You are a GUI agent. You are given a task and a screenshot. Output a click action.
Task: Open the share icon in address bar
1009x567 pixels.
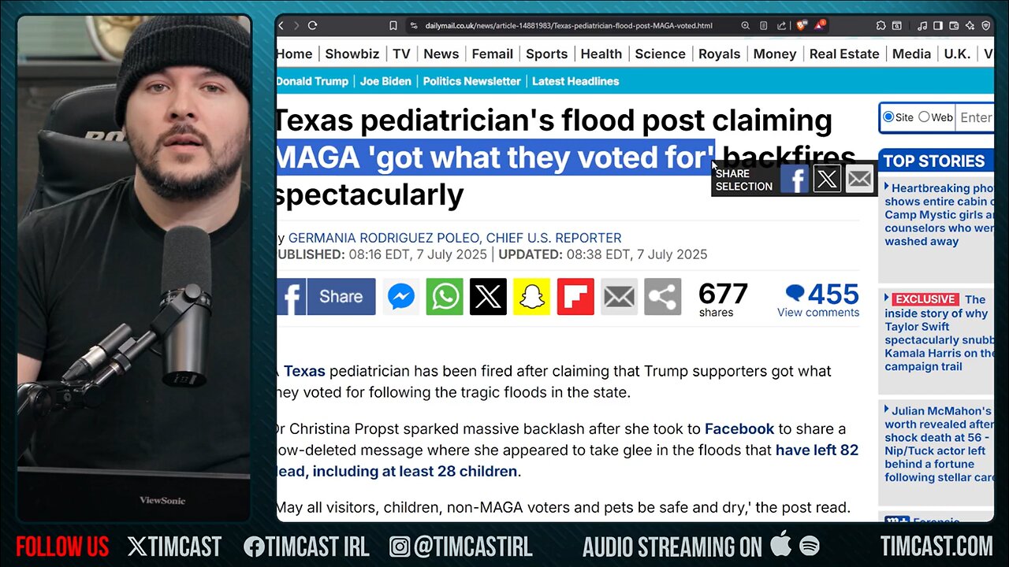click(781, 25)
